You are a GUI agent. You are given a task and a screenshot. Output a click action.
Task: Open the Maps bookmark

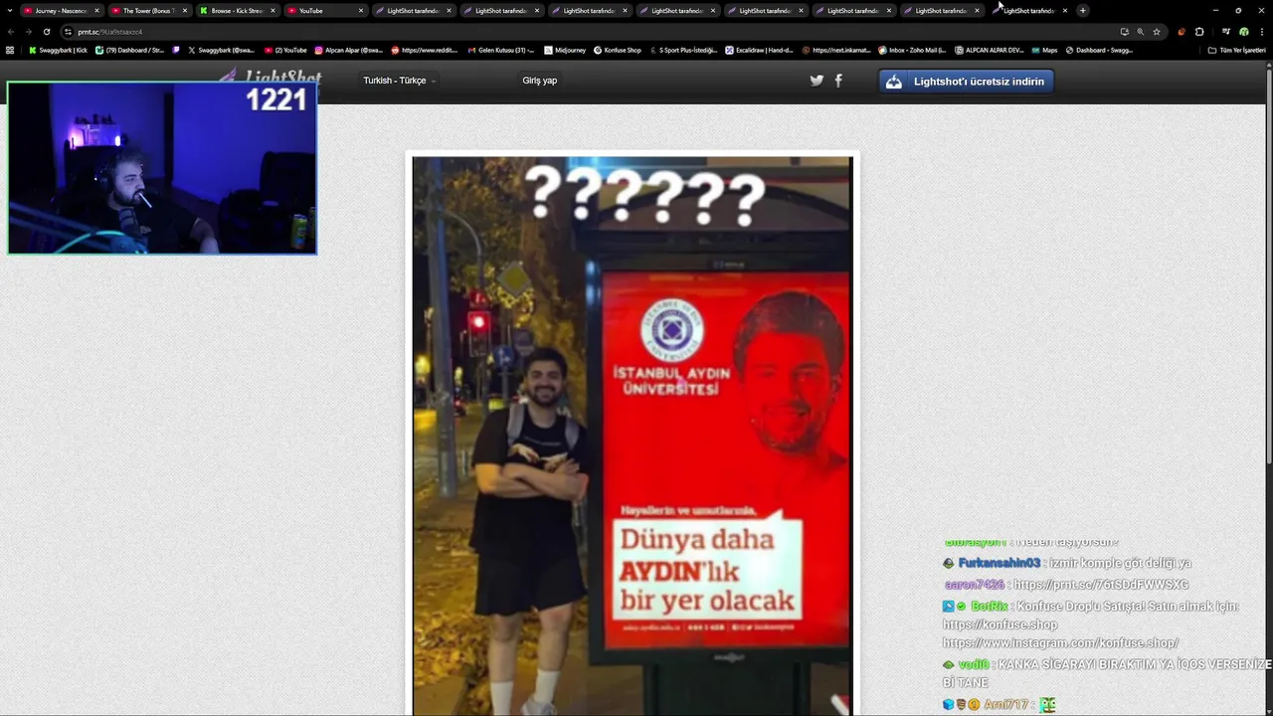tap(1044, 50)
